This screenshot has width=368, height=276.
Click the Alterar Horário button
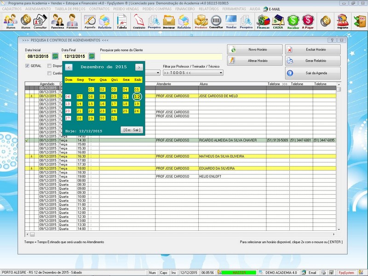click(255, 61)
